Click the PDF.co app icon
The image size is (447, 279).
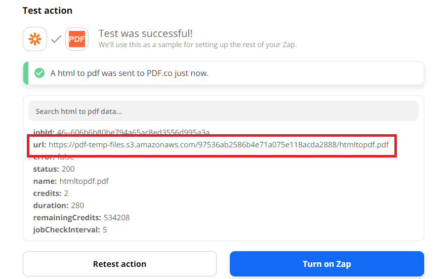click(77, 39)
